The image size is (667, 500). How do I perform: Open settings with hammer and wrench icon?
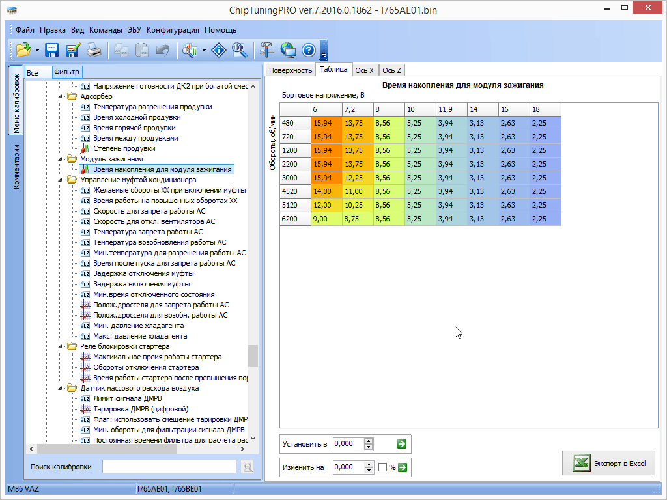(266, 50)
